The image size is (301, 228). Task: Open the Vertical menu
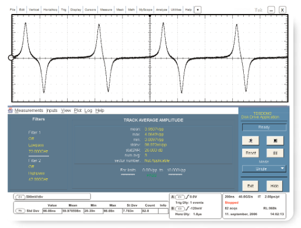coord(34,10)
